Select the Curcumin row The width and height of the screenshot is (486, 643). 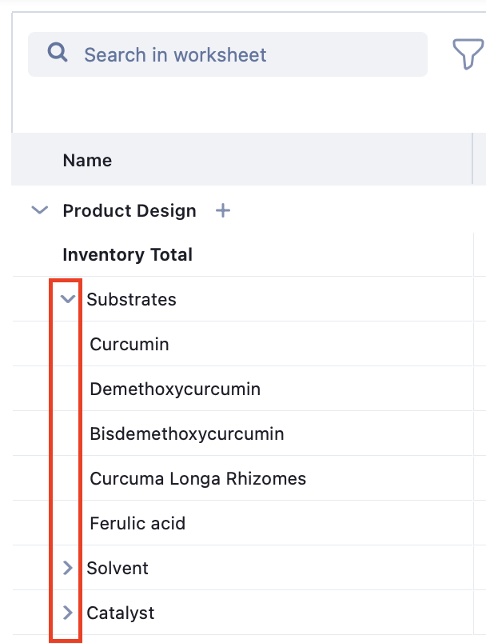pos(129,345)
